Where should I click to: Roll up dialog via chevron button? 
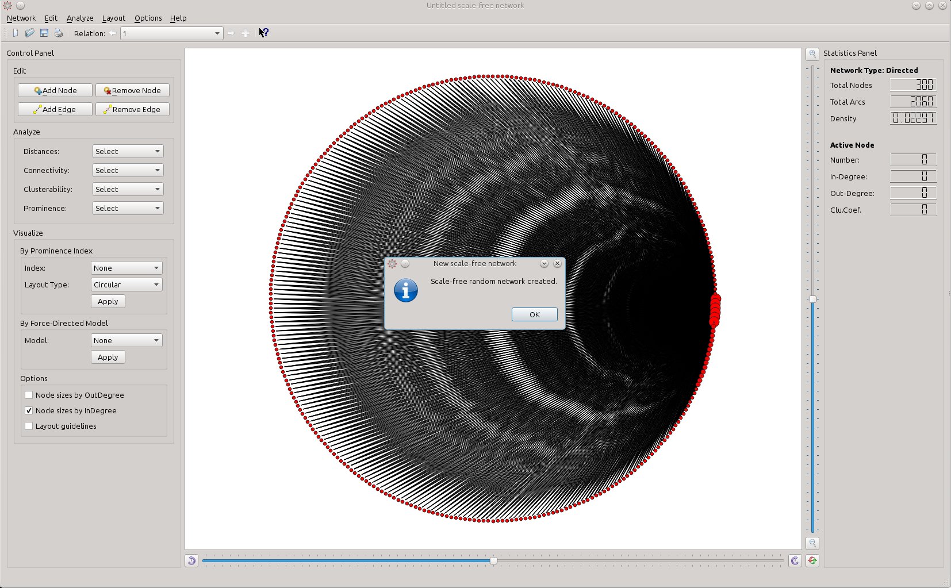click(544, 264)
